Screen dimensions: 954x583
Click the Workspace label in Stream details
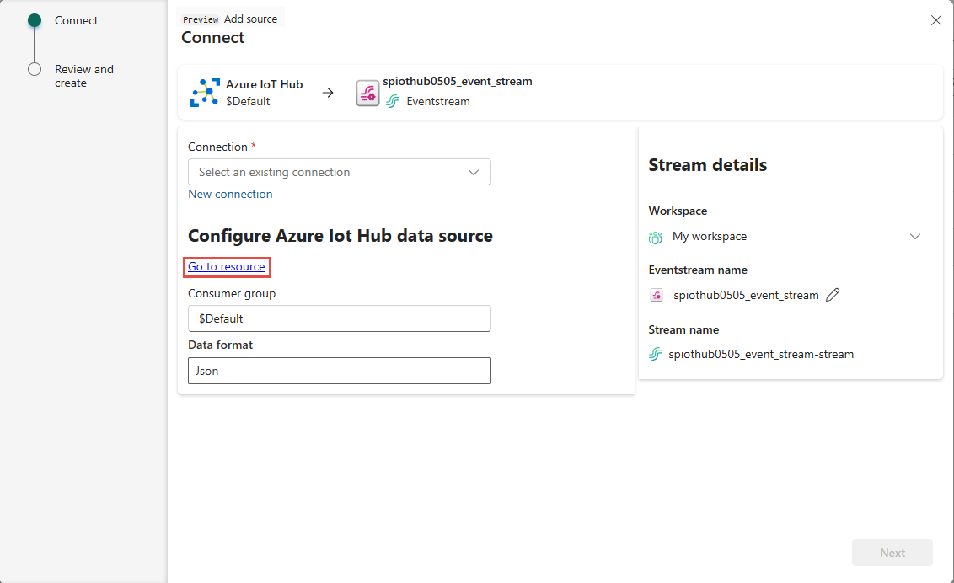[x=678, y=211]
